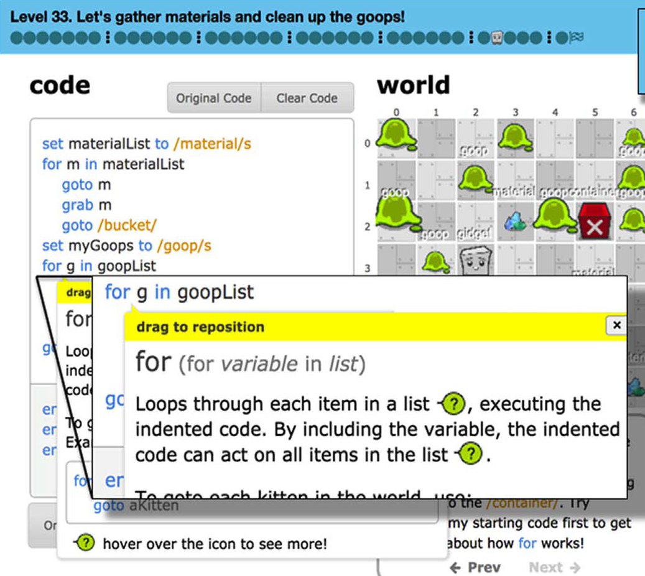Click the first help icon after 'list'
Image resolution: width=645 pixels, height=576 pixels.
click(x=454, y=405)
